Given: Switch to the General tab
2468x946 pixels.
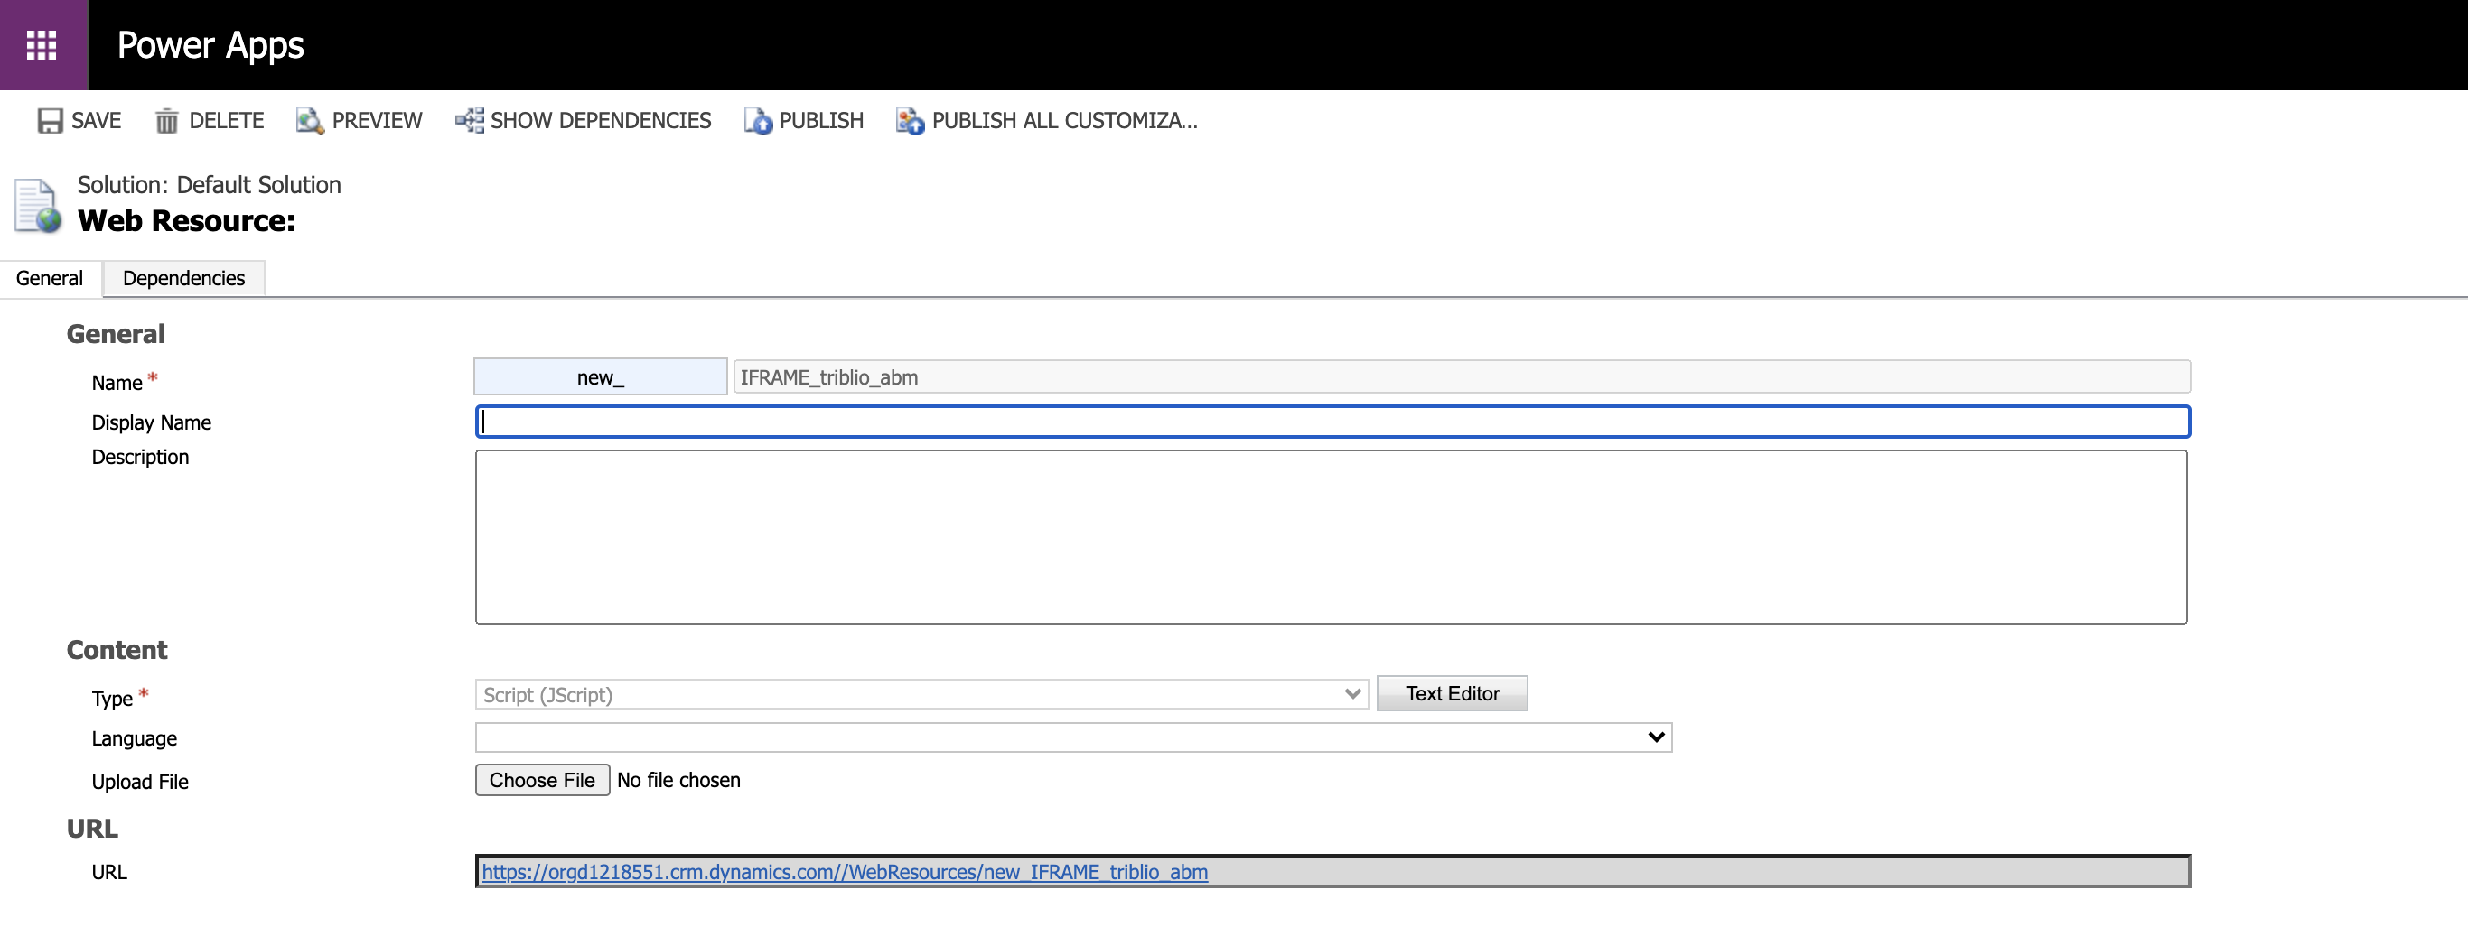Looking at the screenshot, I should [x=50, y=278].
